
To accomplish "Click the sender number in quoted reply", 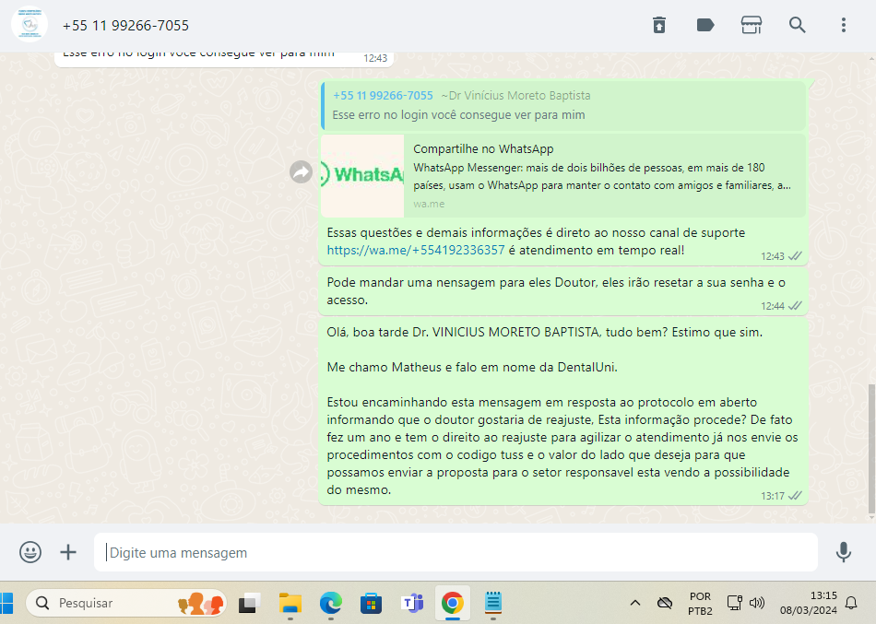I will (x=384, y=96).
